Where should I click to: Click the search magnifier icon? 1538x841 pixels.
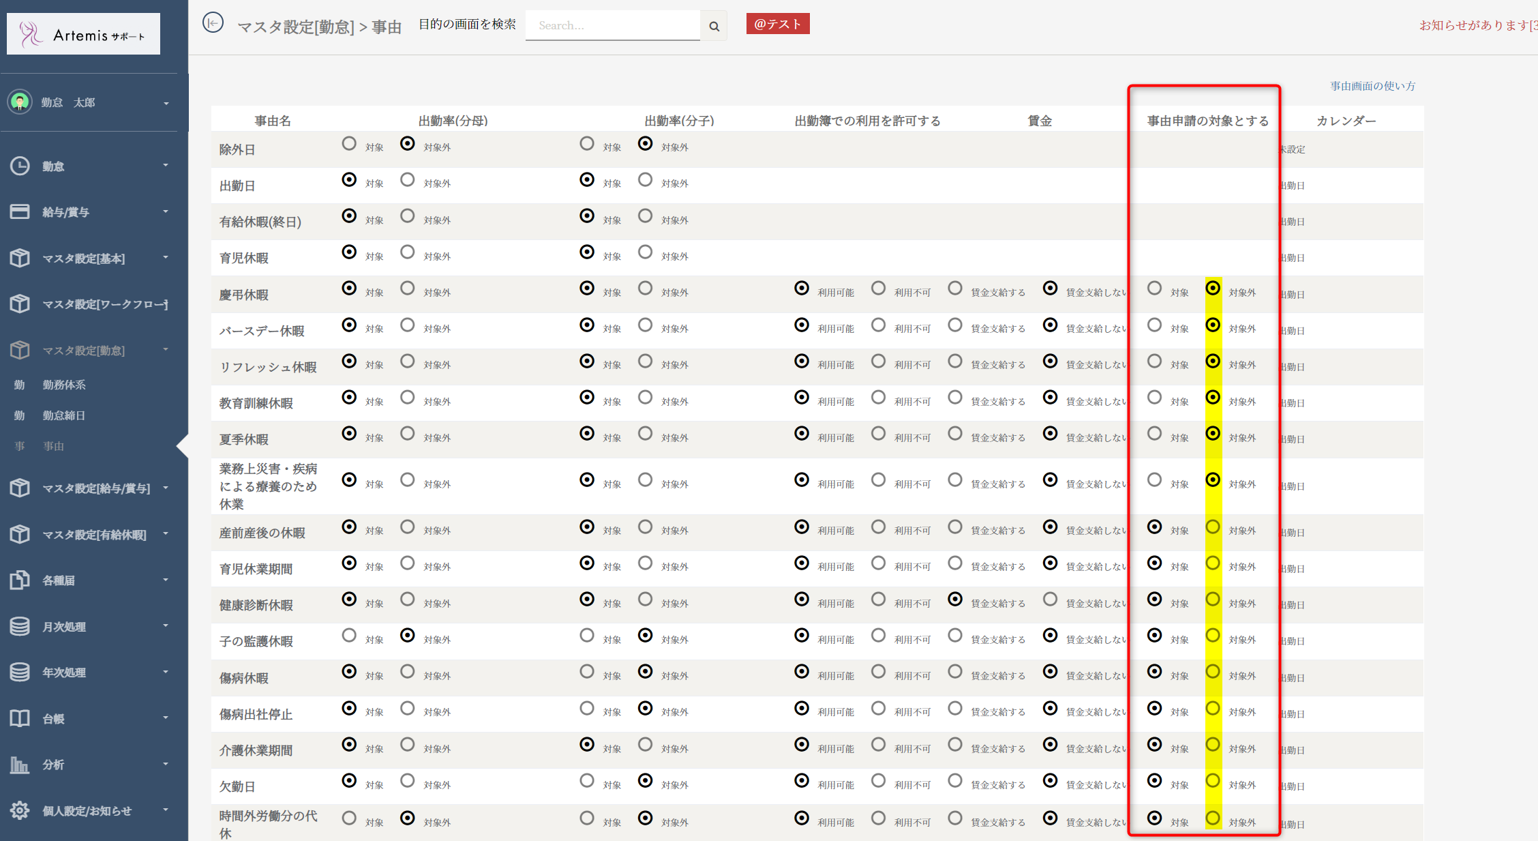(714, 26)
